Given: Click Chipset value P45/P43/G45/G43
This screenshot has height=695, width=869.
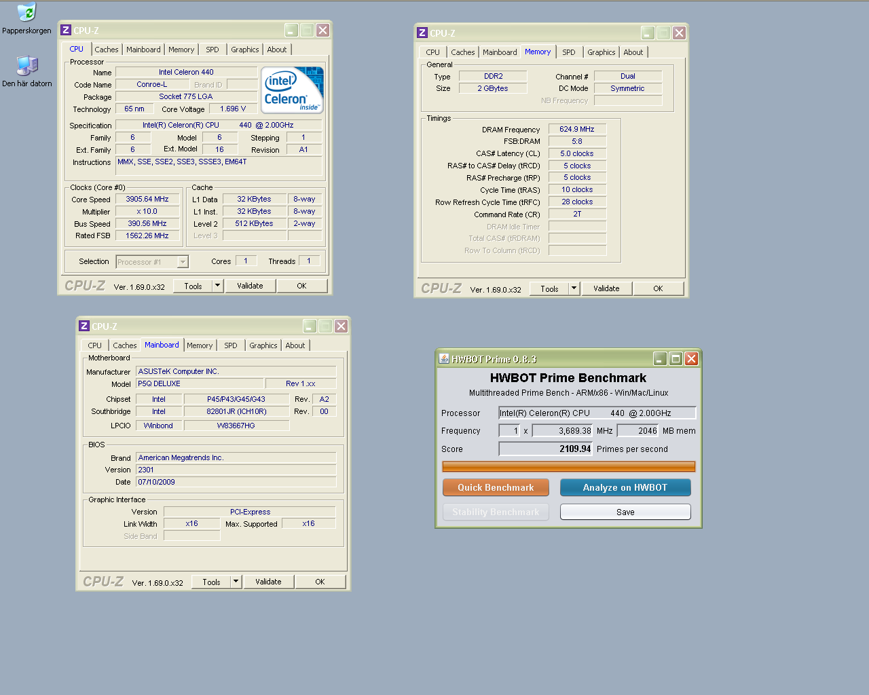Looking at the screenshot, I should (236, 399).
